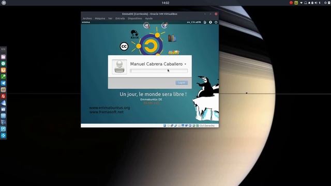Click the session selector icon in greeter panel
The image size is (331, 186).
click(205, 22)
